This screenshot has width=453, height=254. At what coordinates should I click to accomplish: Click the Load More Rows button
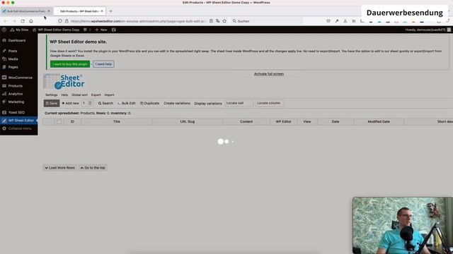59,168
